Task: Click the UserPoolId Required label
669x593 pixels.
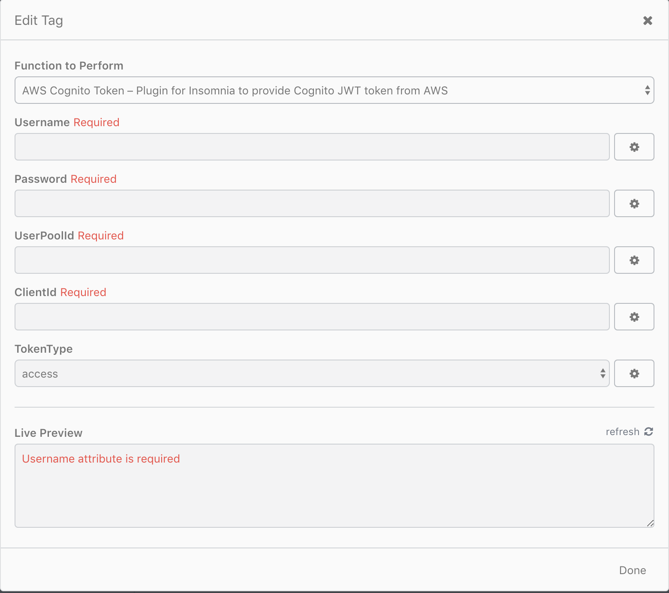Action: pos(69,236)
